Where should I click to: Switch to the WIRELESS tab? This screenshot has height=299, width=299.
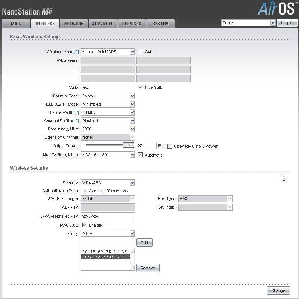tap(45, 24)
